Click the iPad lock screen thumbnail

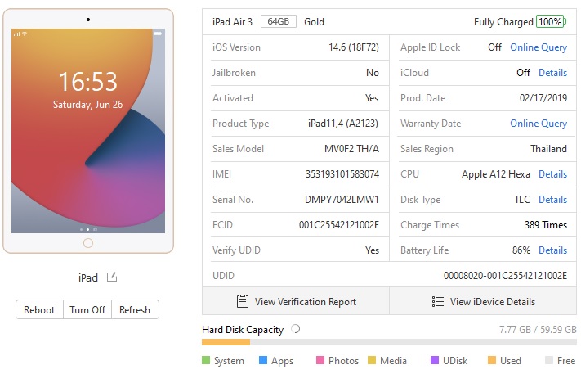click(x=88, y=131)
